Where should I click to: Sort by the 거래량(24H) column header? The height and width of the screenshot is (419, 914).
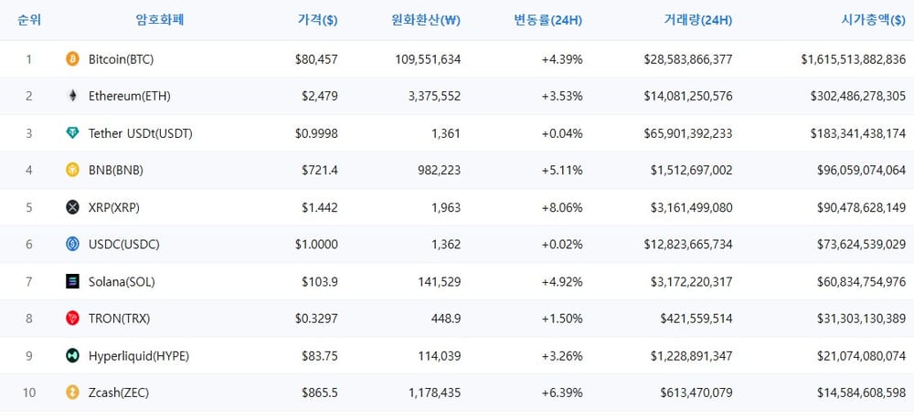click(697, 20)
